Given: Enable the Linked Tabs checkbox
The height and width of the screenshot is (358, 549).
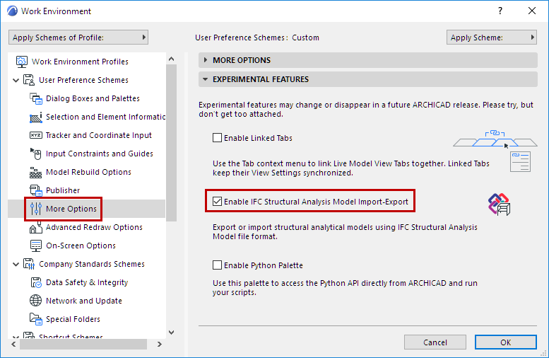Looking at the screenshot, I should tap(218, 138).
